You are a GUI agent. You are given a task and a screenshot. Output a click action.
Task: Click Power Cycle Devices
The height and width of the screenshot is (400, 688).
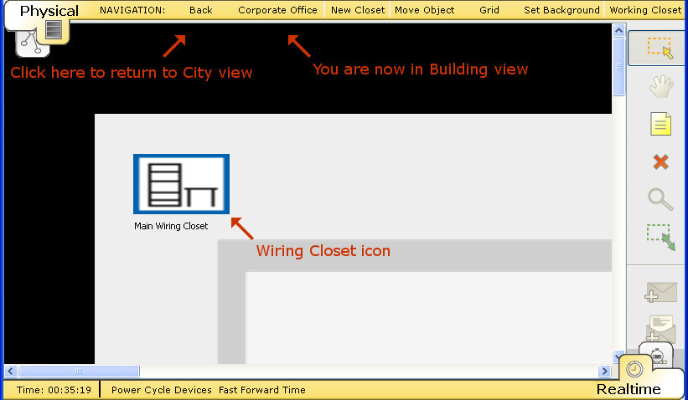coord(162,389)
